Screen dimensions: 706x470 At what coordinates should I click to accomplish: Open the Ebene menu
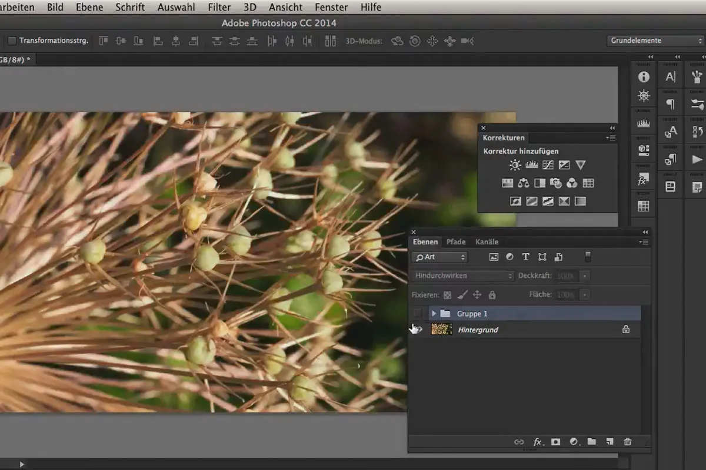[89, 8]
